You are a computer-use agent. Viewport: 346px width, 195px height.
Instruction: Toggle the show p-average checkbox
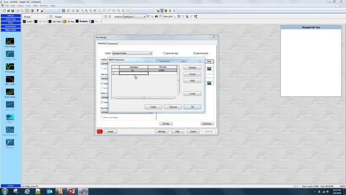(x=102, y=118)
